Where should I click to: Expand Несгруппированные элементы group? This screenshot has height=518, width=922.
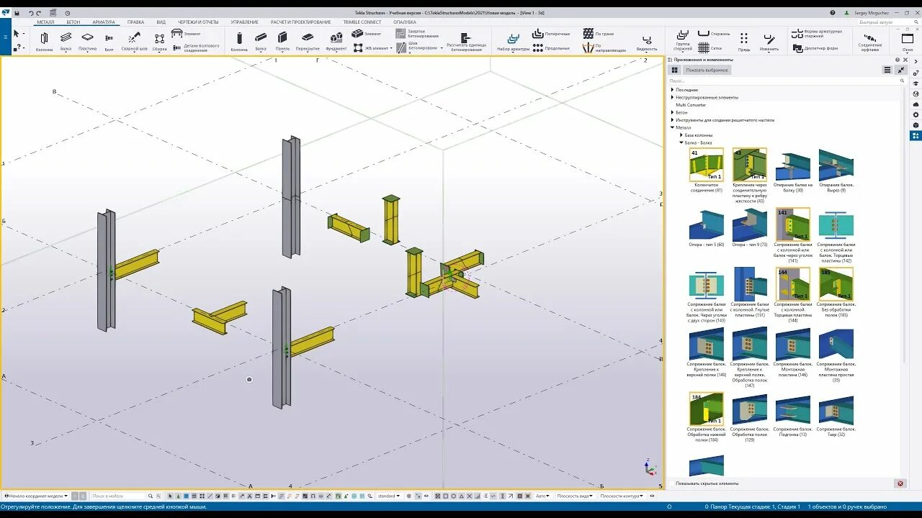coord(673,97)
